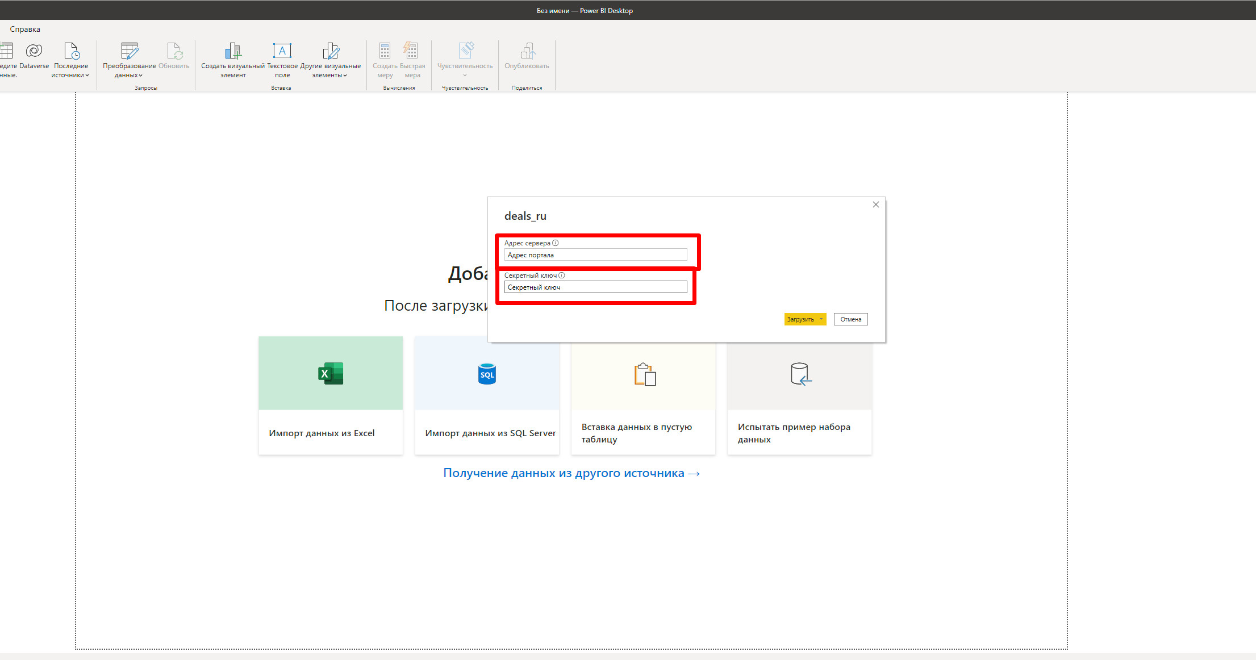Expand Последние источники dropdown
Viewport: 1256px width, 660px height.
tap(87, 76)
